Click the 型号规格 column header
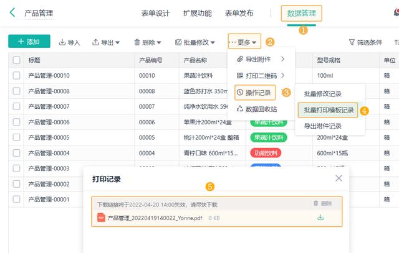This screenshot has width=399, height=253. pos(329,60)
